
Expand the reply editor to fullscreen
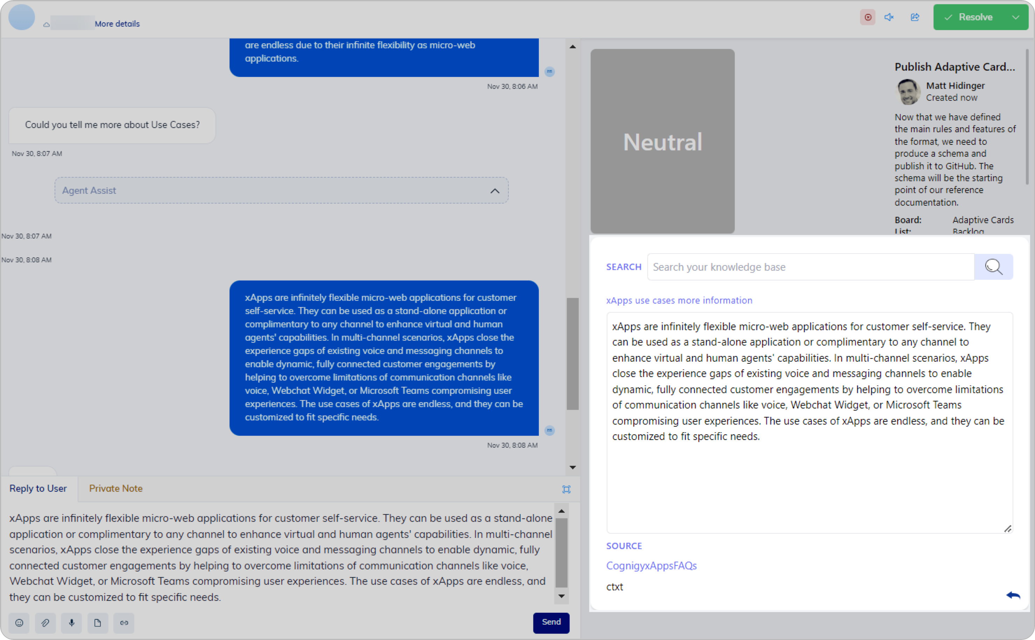pyautogui.click(x=566, y=489)
